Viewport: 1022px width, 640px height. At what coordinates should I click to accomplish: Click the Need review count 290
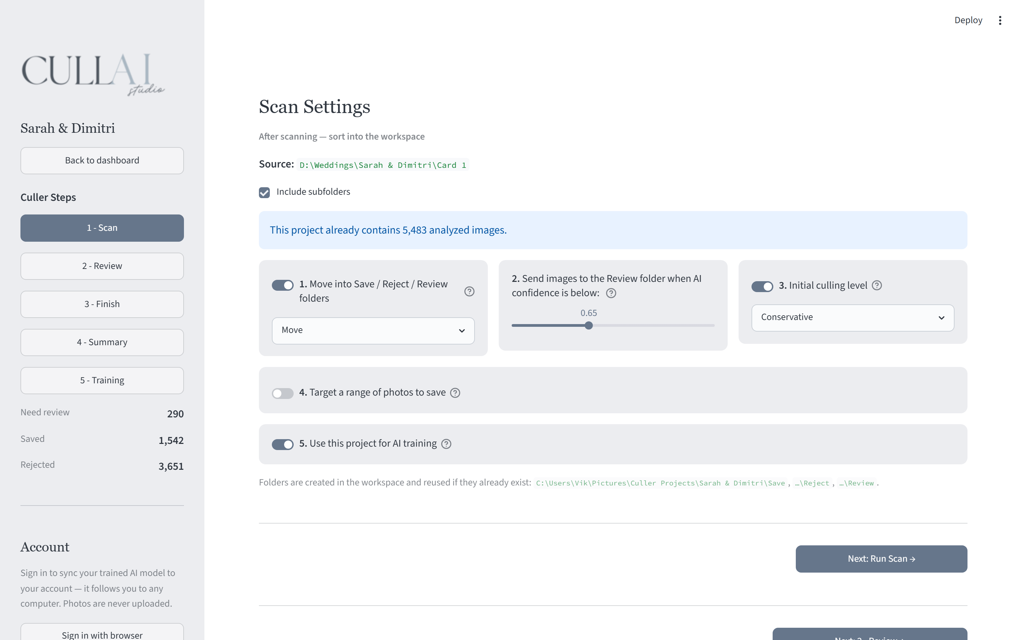175,414
